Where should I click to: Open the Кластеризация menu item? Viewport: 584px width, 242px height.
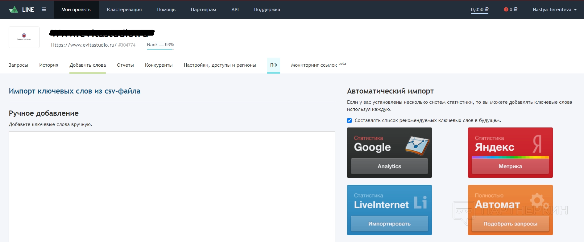click(124, 10)
